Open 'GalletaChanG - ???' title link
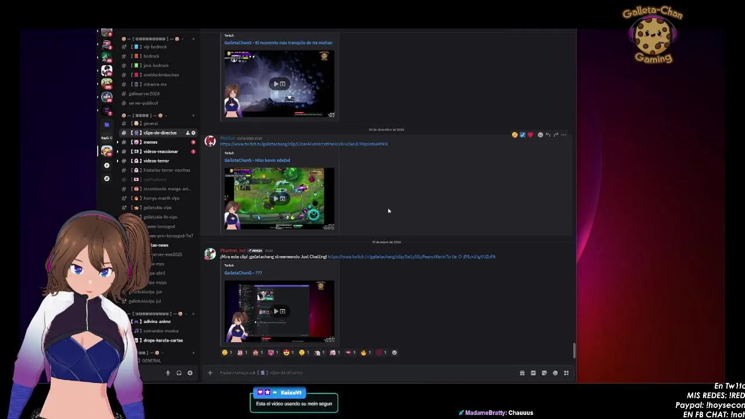This screenshot has height=419, width=745. (x=243, y=272)
